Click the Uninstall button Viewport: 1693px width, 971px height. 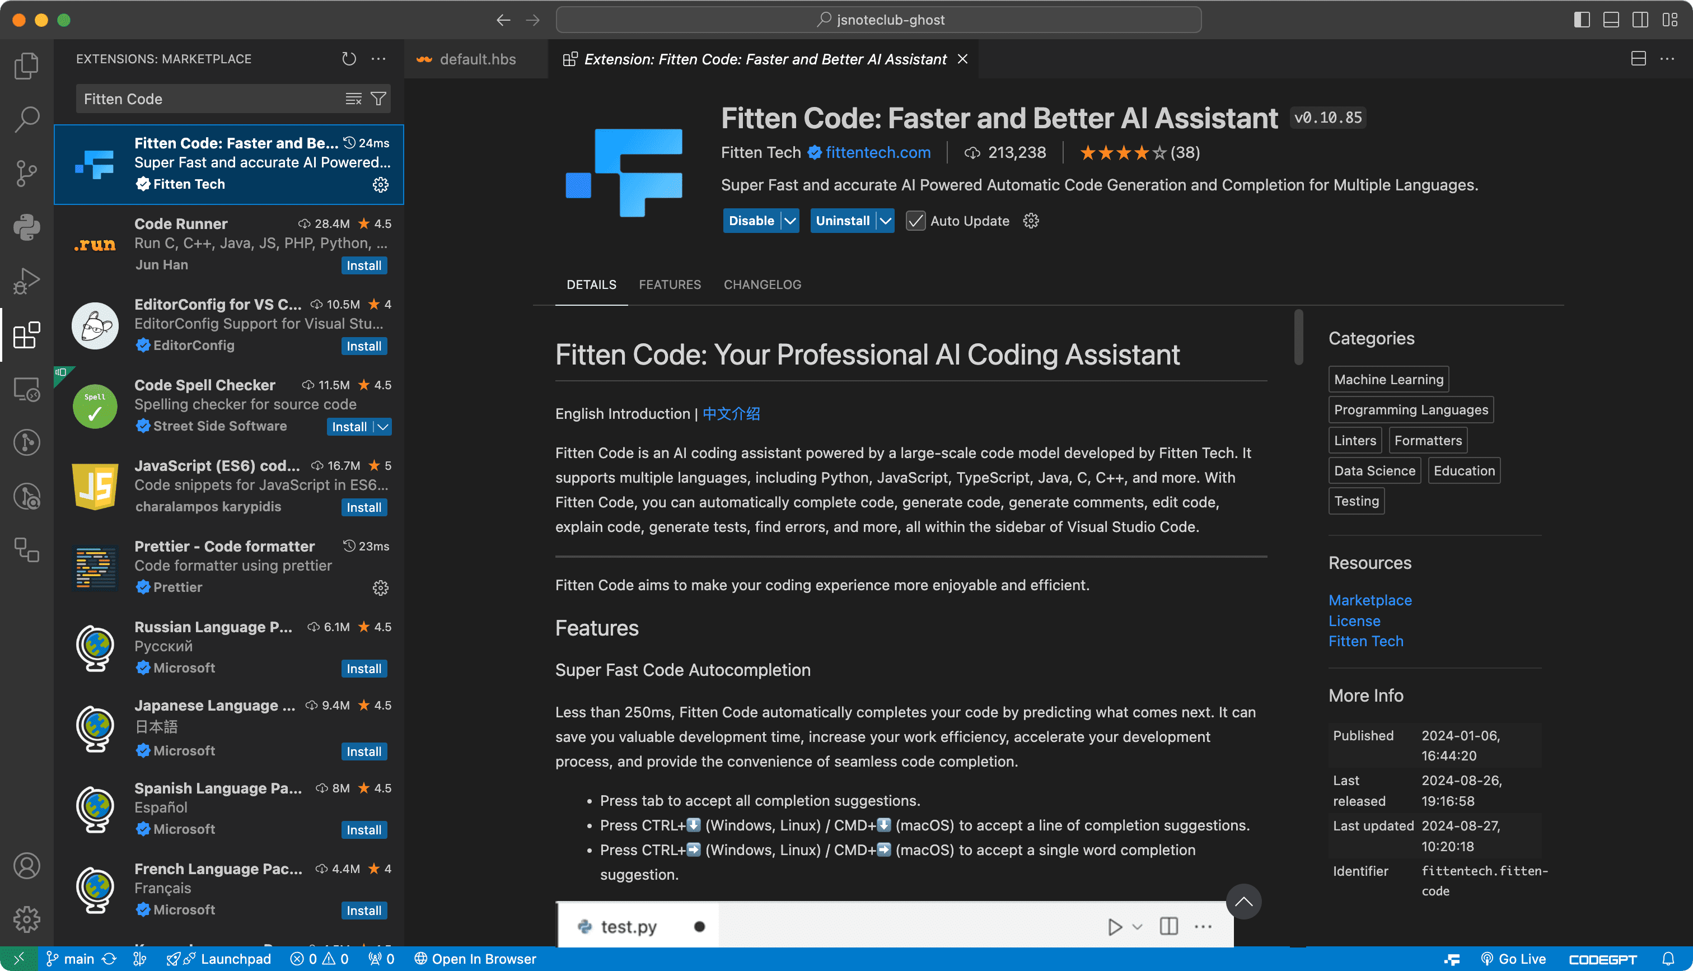point(843,221)
